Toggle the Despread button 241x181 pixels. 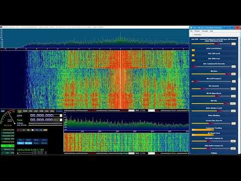[x=44, y=143]
